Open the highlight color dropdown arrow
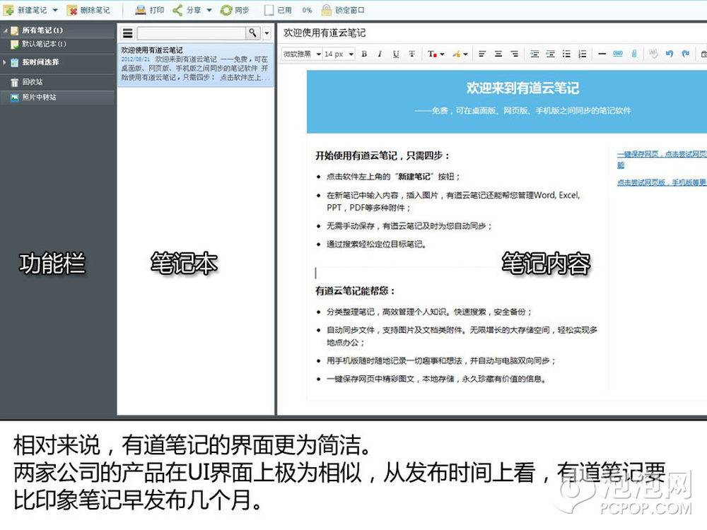Image resolution: width=707 pixels, height=530 pixels. tap(465, 54)
